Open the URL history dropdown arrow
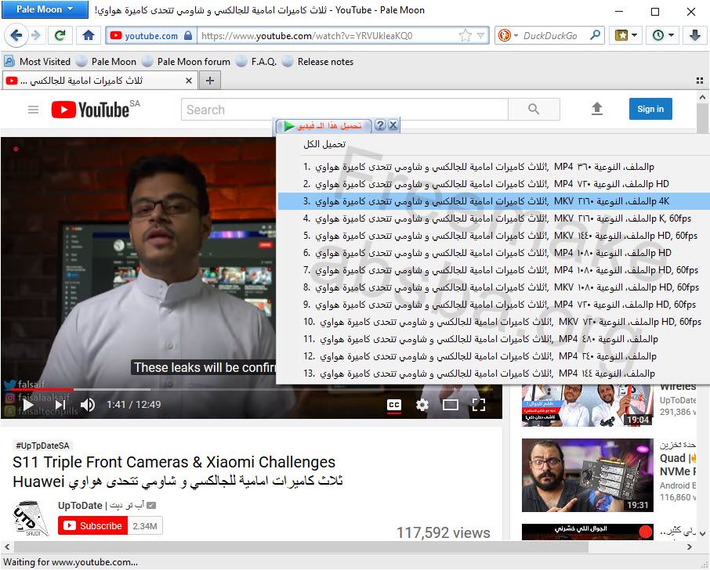 [480, 36]
